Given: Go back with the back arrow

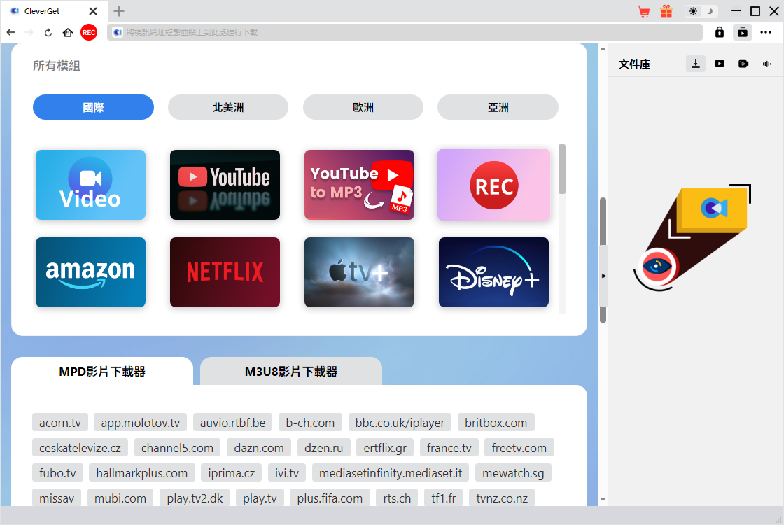Looking at the screenshot, I should tap(11, 32).
